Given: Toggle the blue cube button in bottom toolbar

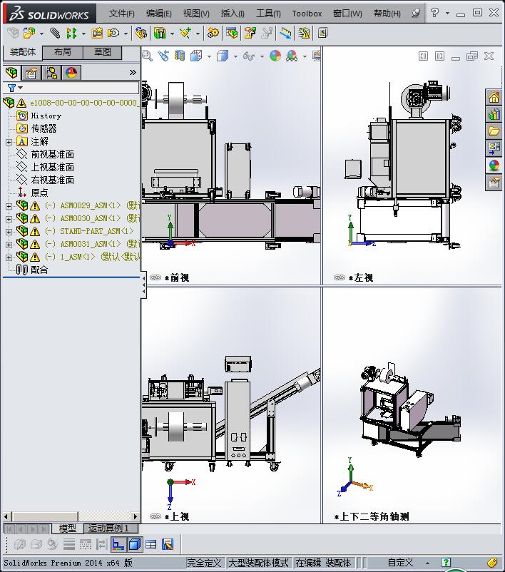Looking at the screenshot, I should tap(135, 545).
